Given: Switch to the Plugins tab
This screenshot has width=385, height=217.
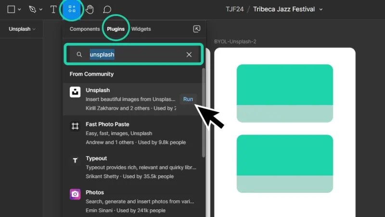Looking at the screenshot, I should pos(115,29).
